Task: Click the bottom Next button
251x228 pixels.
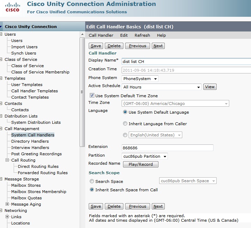Action: [x=158, y=206]
